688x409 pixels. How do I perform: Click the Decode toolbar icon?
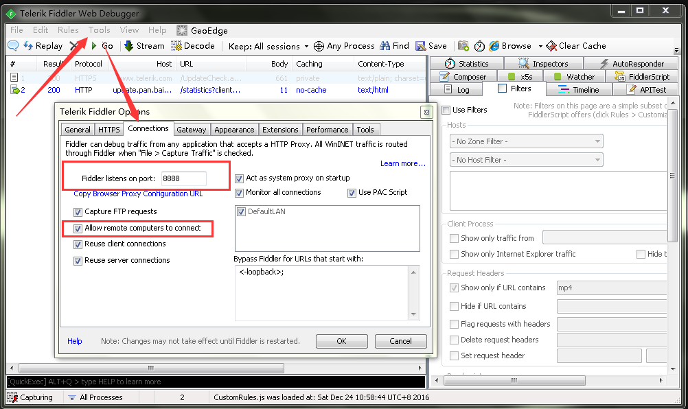tap(176, 46)
